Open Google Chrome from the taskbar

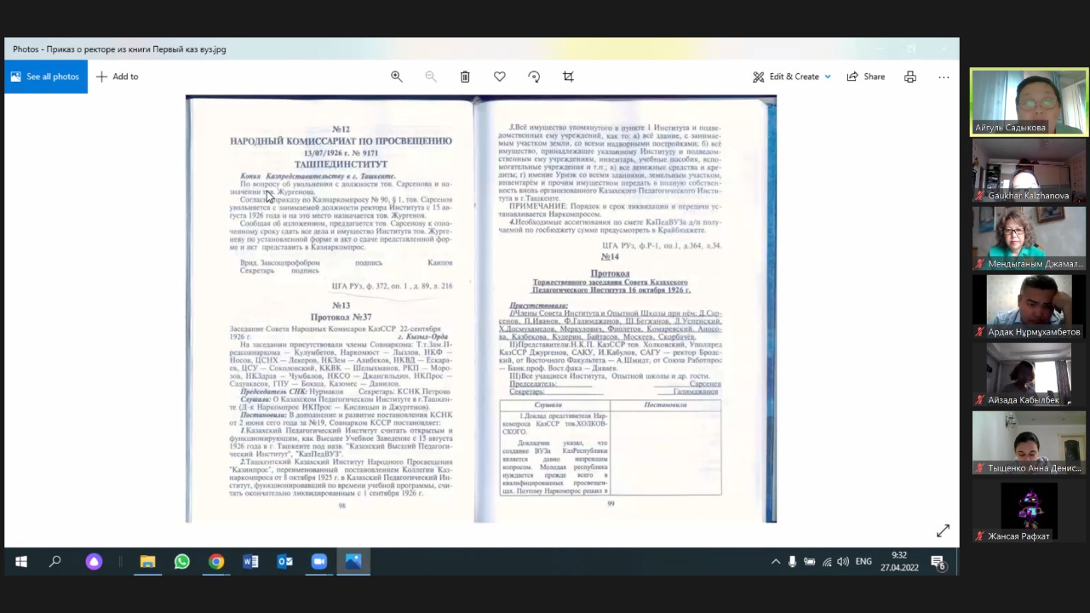pos(216,562)
